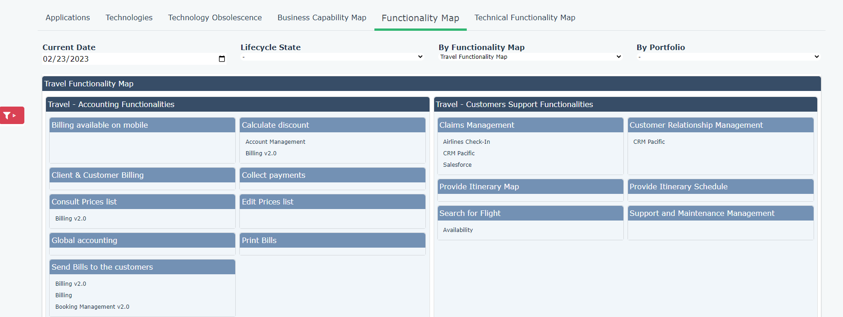Click CRM Pacific under Customer Relationship Management

click(649, 142)
